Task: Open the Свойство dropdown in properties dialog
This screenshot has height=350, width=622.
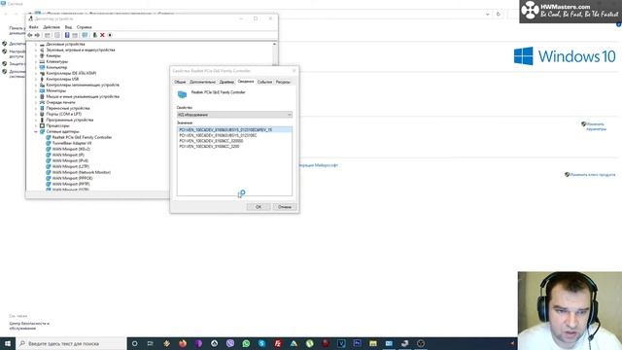Action: (x=234, y=115)
